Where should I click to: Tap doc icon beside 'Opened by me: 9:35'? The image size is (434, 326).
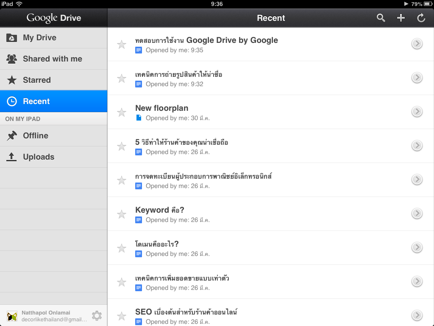click(139, 50)
